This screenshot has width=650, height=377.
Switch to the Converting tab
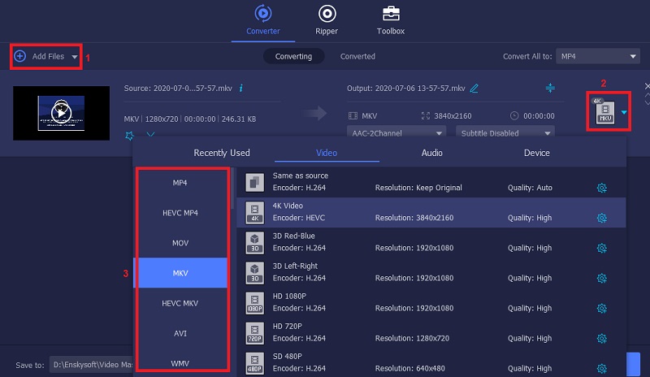(293, 56)
